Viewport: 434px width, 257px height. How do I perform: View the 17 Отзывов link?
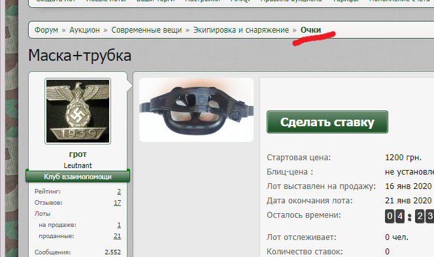[118, 203]
